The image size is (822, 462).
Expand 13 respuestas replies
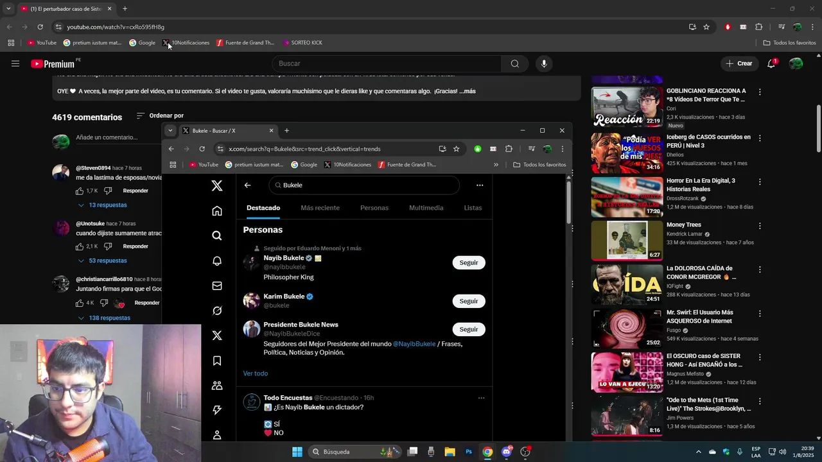click(103, 205)
